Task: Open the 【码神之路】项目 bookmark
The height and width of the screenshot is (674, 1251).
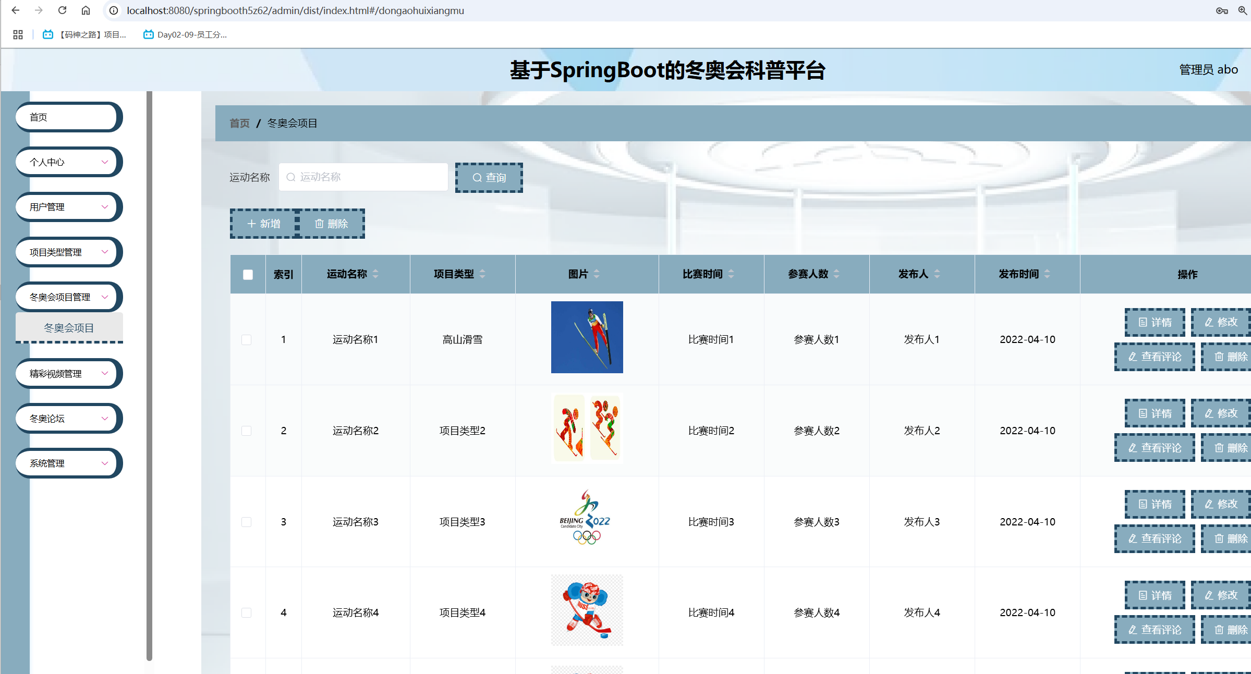Action: pos(84,34)
